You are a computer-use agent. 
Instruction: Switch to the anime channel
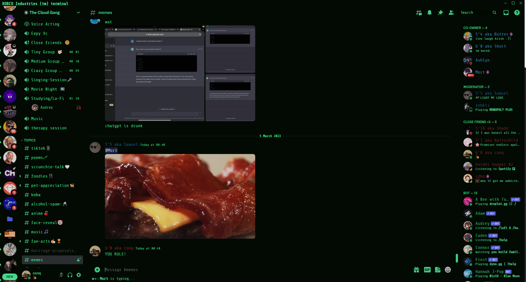pos(37,213)
